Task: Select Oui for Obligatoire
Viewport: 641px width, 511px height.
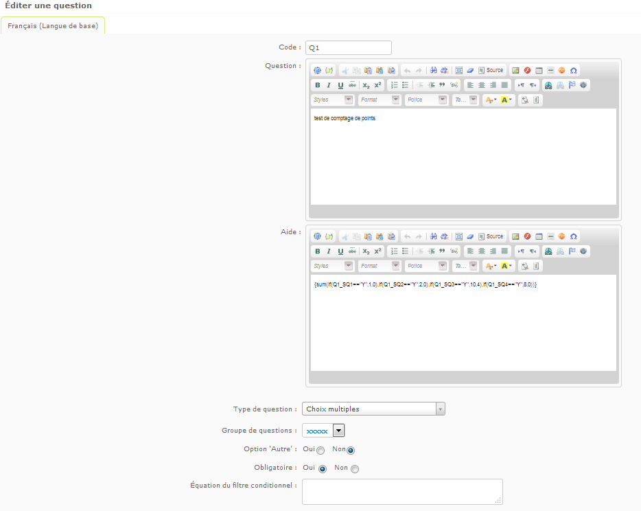Action: 323,469
